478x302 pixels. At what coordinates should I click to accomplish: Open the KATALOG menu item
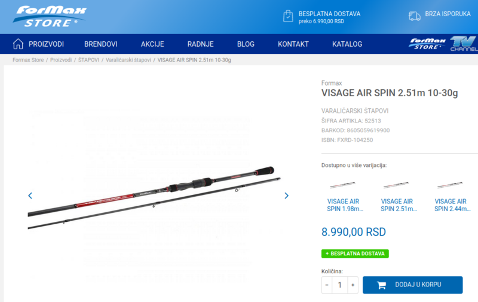click(347, 44)
